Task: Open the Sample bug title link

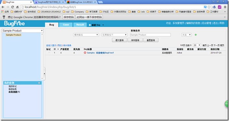Action: [100, 53]
